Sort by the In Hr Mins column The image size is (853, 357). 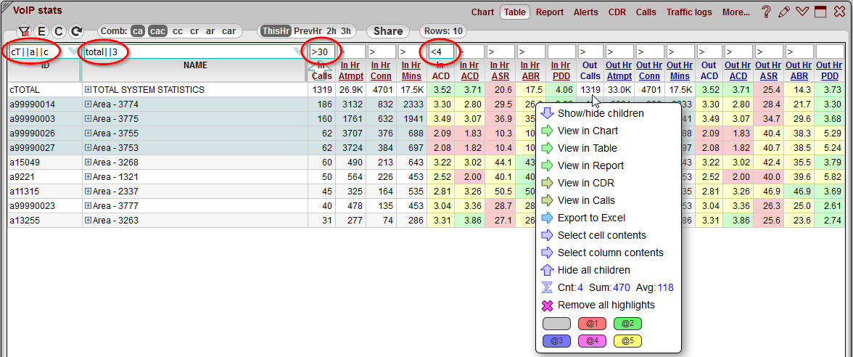(x=411, y=70)
